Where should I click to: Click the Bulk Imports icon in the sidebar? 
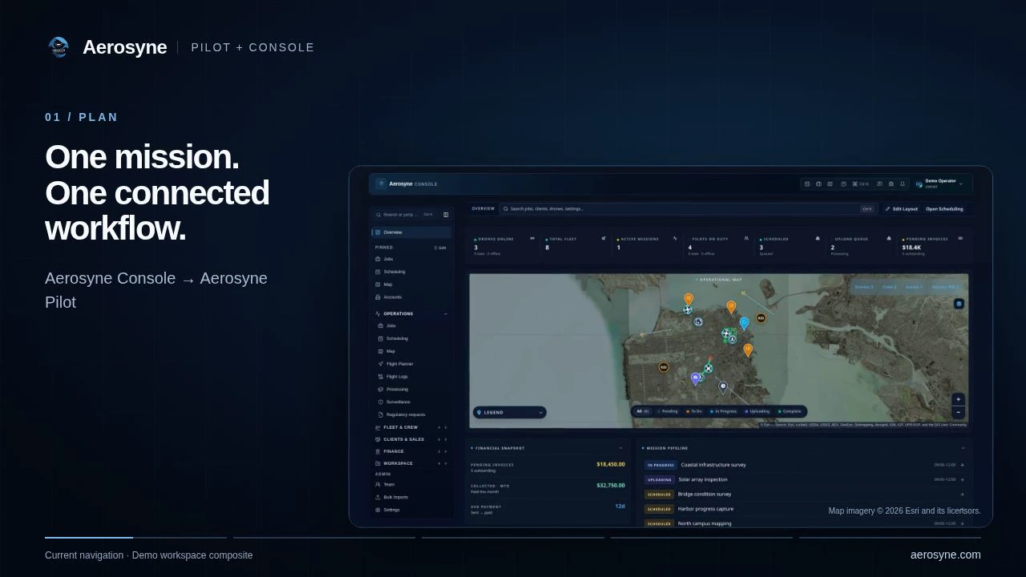pos(378,497)
